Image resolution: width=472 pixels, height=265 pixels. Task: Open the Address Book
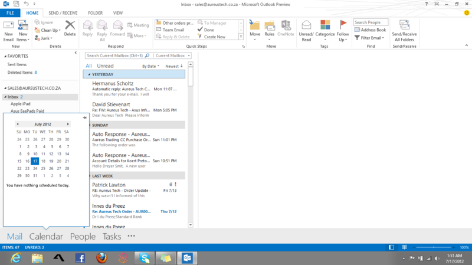[371, 30]
